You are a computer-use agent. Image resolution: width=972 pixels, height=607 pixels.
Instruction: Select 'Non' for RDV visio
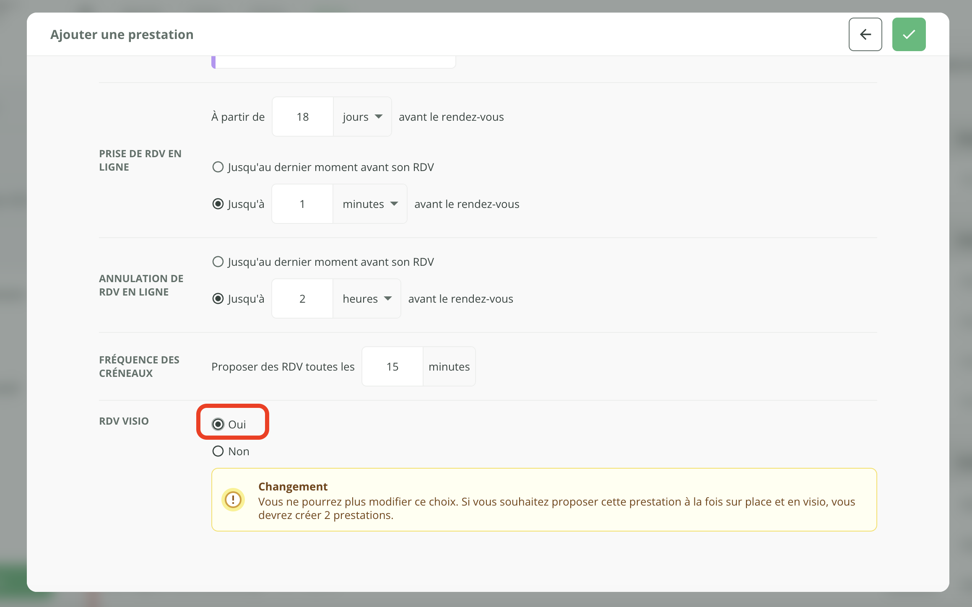(x=218, y=451)
